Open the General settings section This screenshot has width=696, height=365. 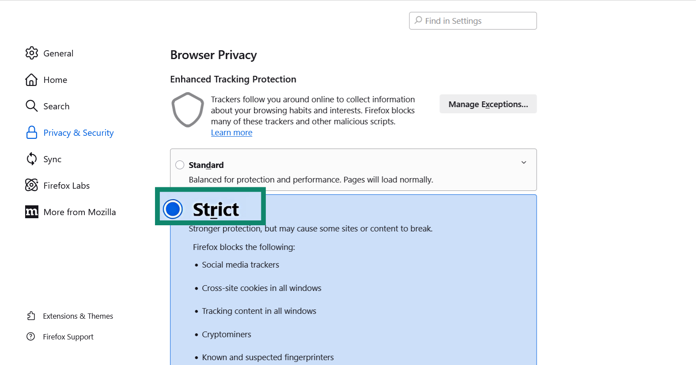pyautogui.click(x=58, y=53)
